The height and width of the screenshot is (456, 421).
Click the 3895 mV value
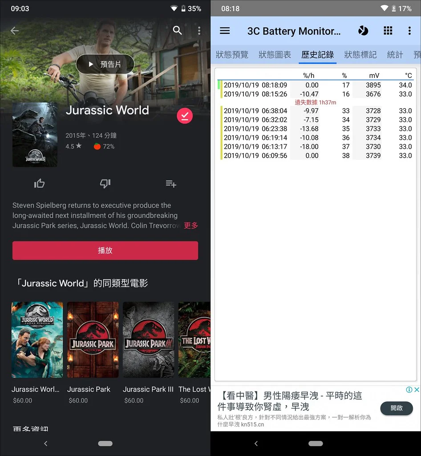point(373,85)
